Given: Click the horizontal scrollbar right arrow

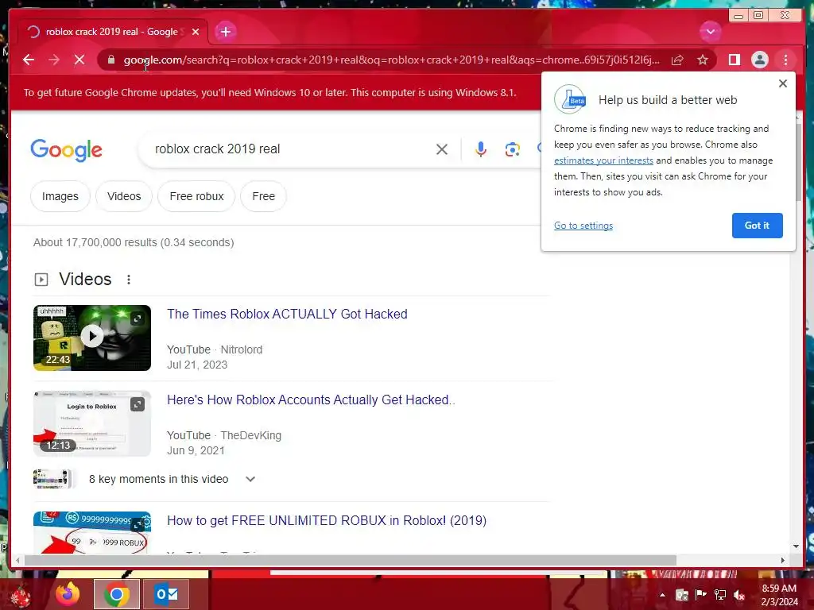Looking at the screenshot, I should pyautogui.click(x=782, y=560).
